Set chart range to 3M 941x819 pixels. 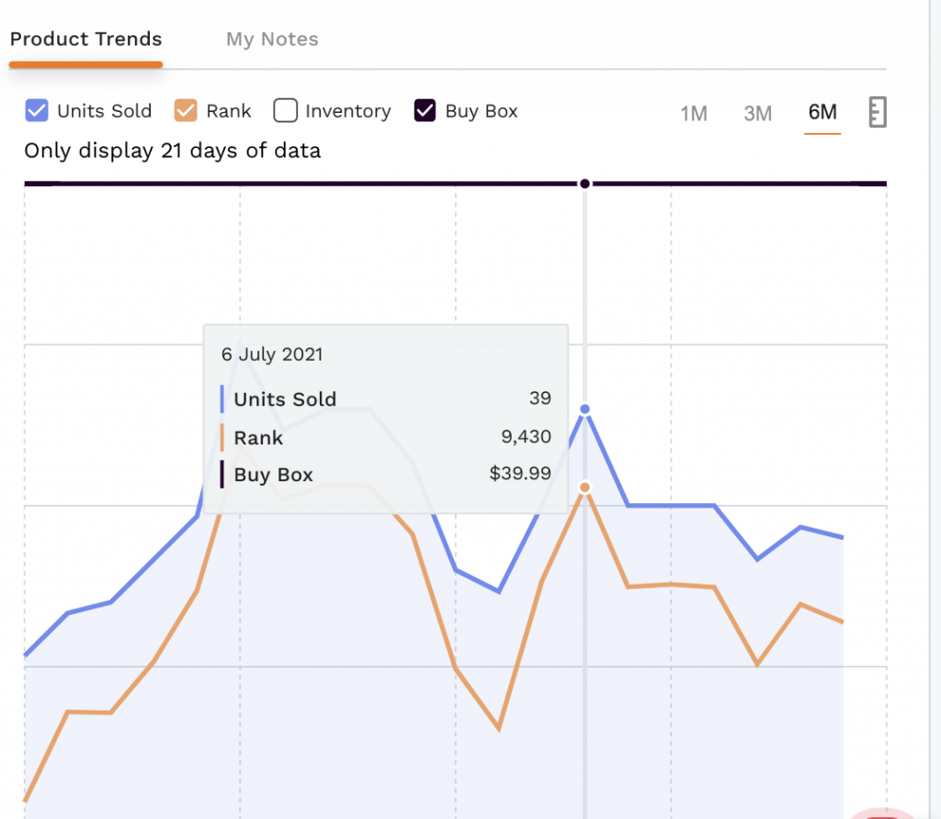pyautogui.click(x=757, y=113)
